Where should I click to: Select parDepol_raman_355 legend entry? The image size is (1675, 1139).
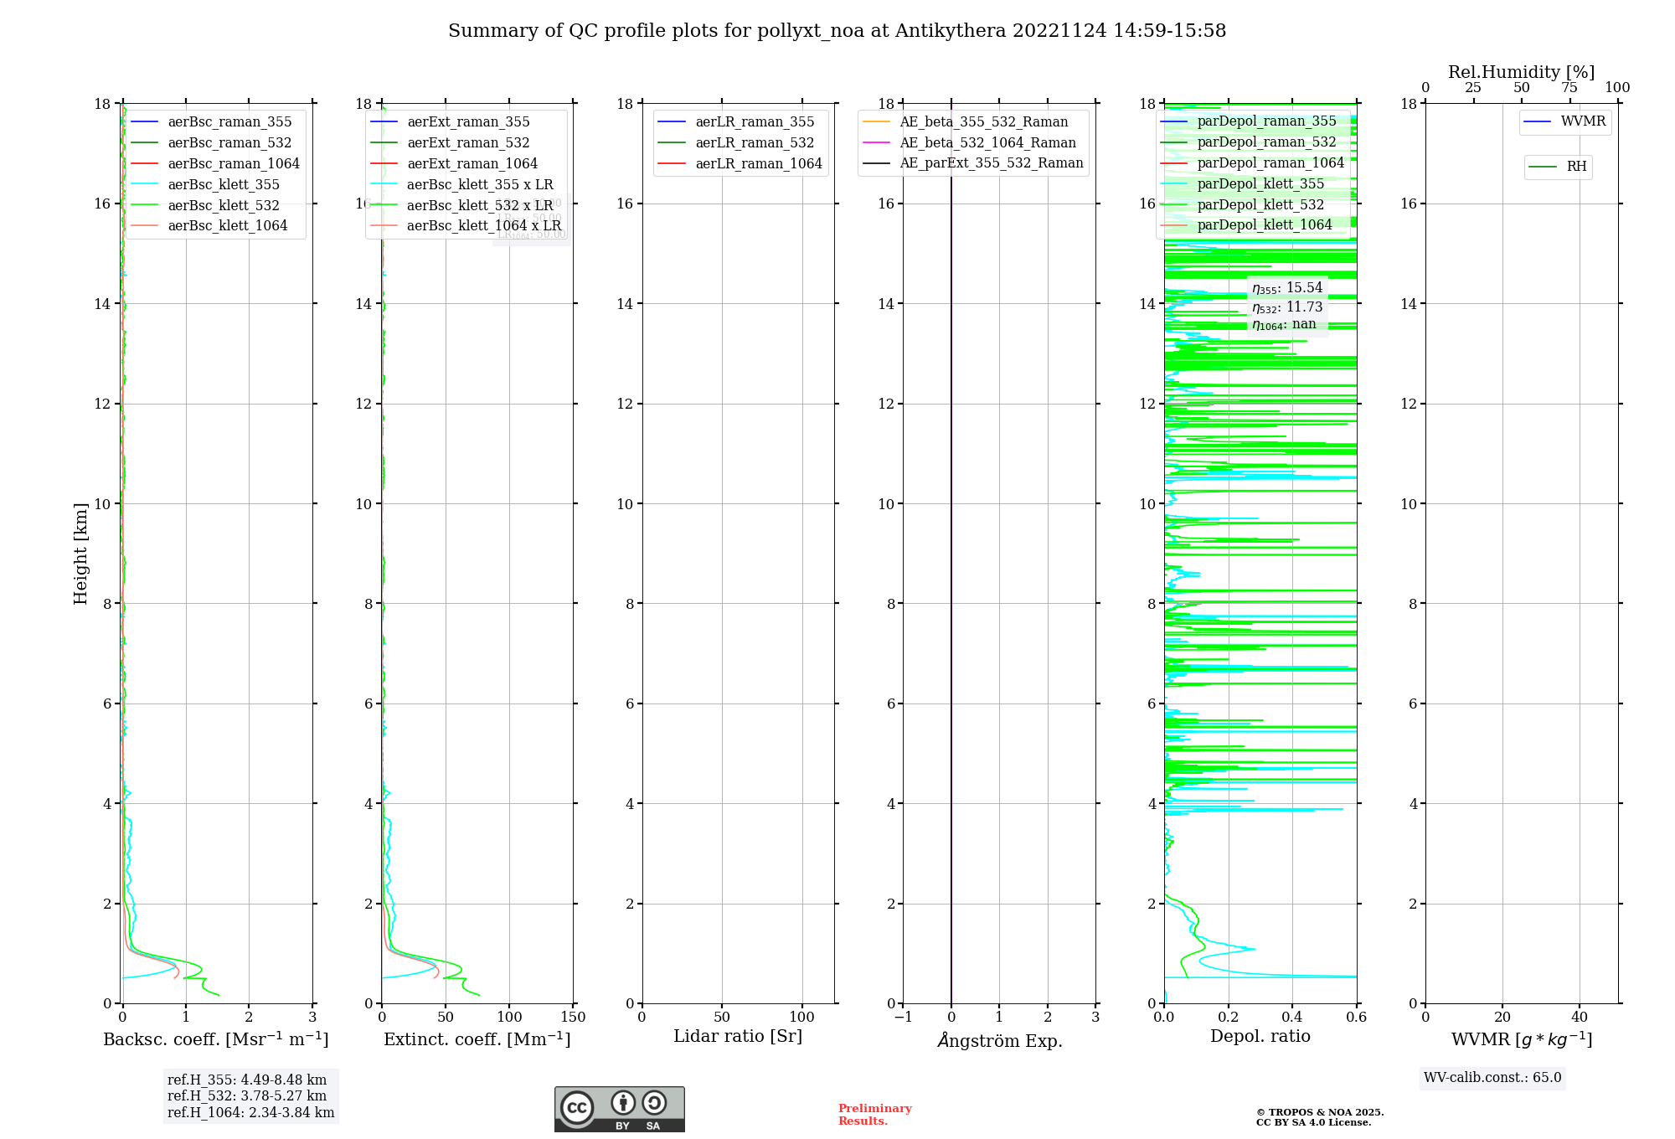point(1249,121)
